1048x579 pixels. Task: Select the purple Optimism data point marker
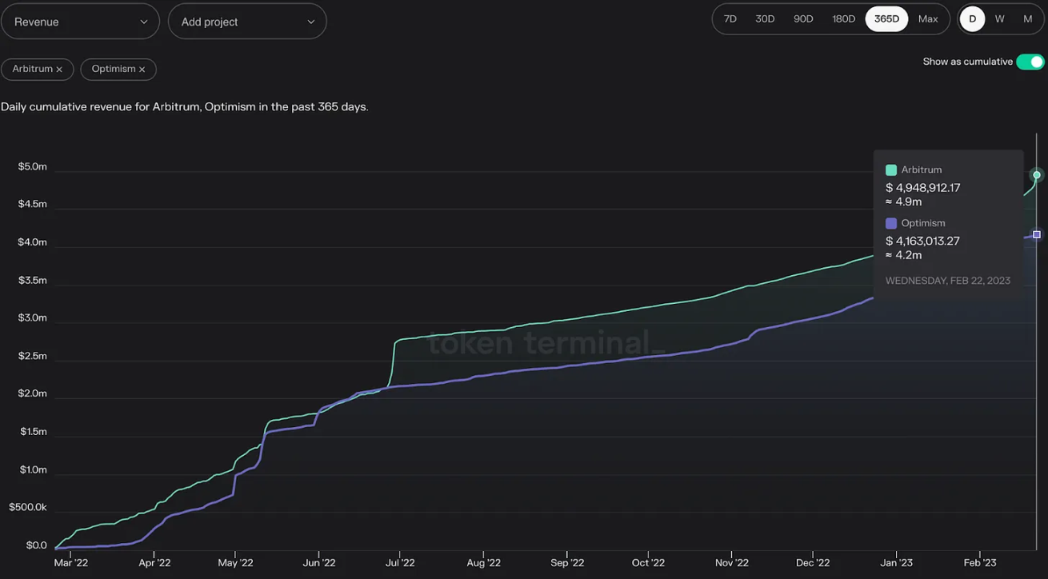point(1036,234)
